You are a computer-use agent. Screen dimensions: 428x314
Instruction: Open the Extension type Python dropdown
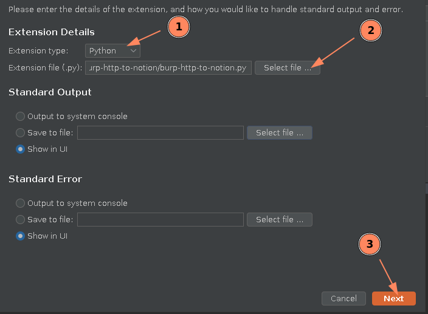112,51
